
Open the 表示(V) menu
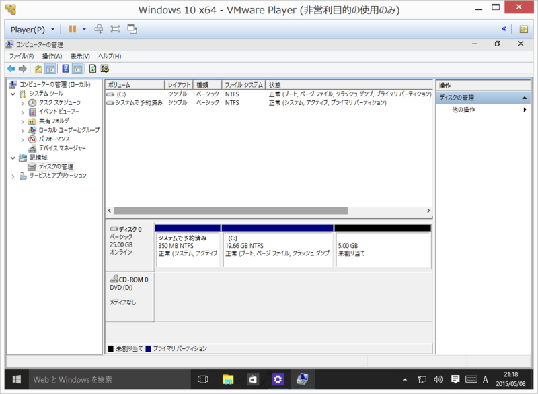(80, 56)
